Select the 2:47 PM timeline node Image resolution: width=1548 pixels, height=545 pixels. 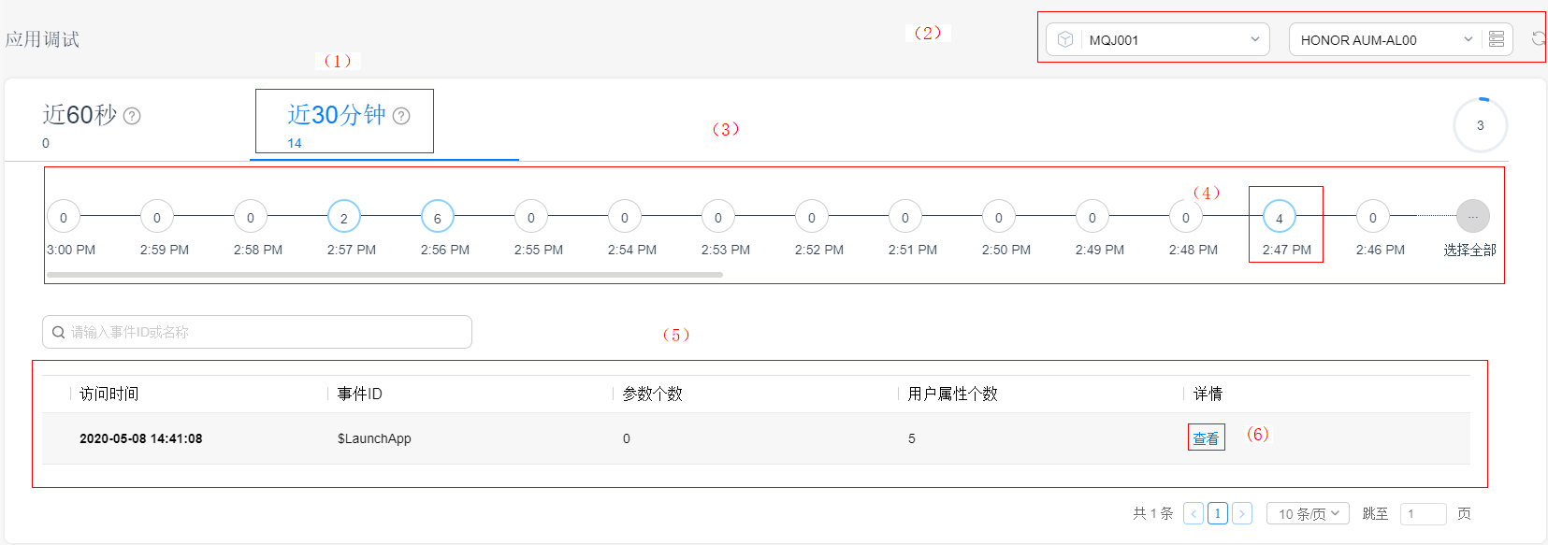click(x=1279, y=217)
